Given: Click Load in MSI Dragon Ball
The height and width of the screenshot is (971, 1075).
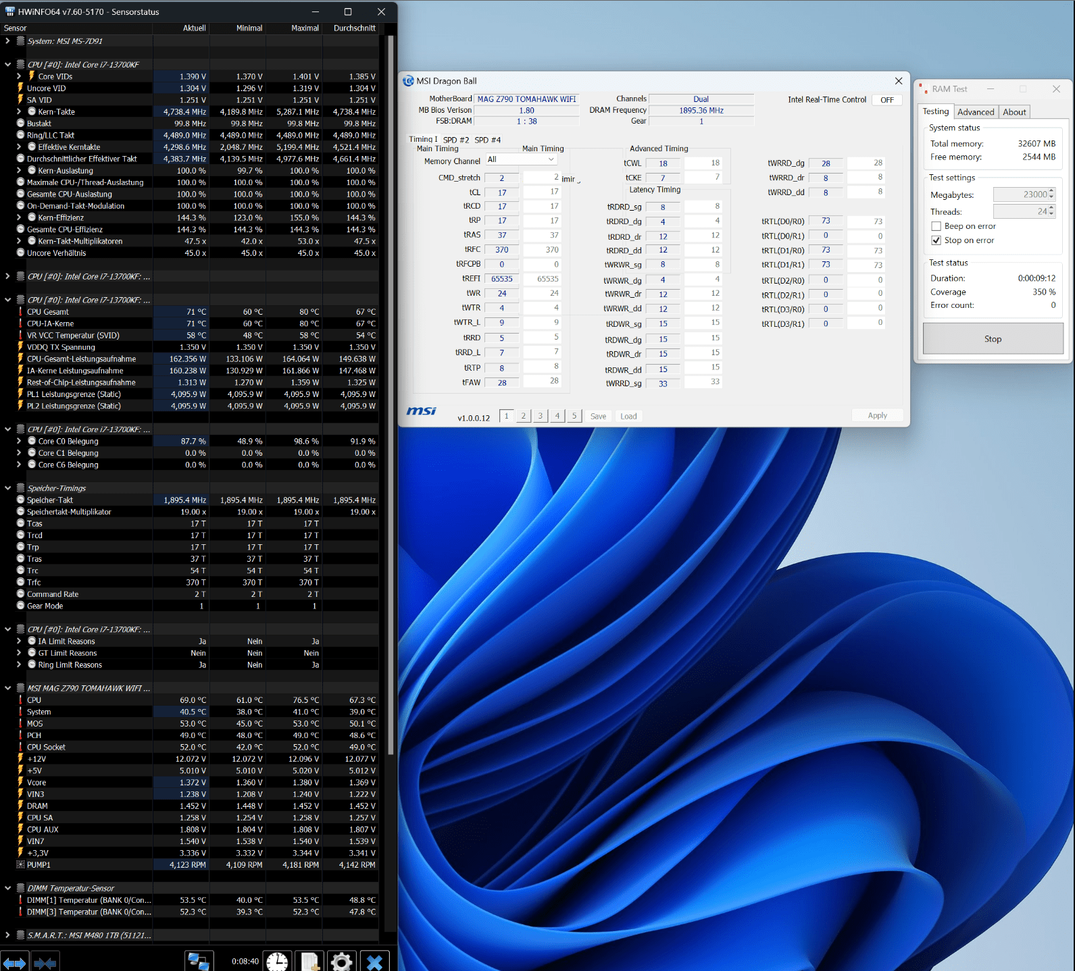Looking at the screenshot, I should point(628,416).
